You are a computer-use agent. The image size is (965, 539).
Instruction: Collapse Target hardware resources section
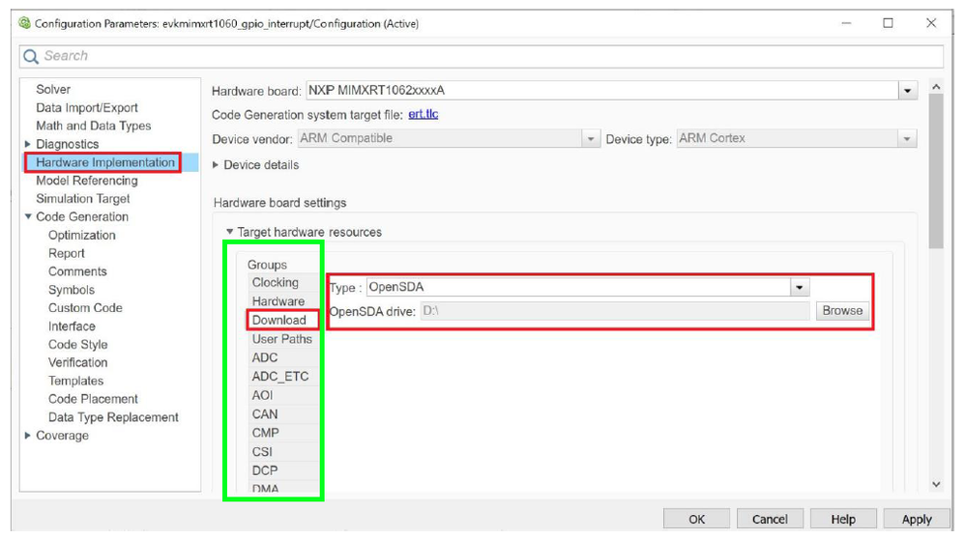[229, 232]
